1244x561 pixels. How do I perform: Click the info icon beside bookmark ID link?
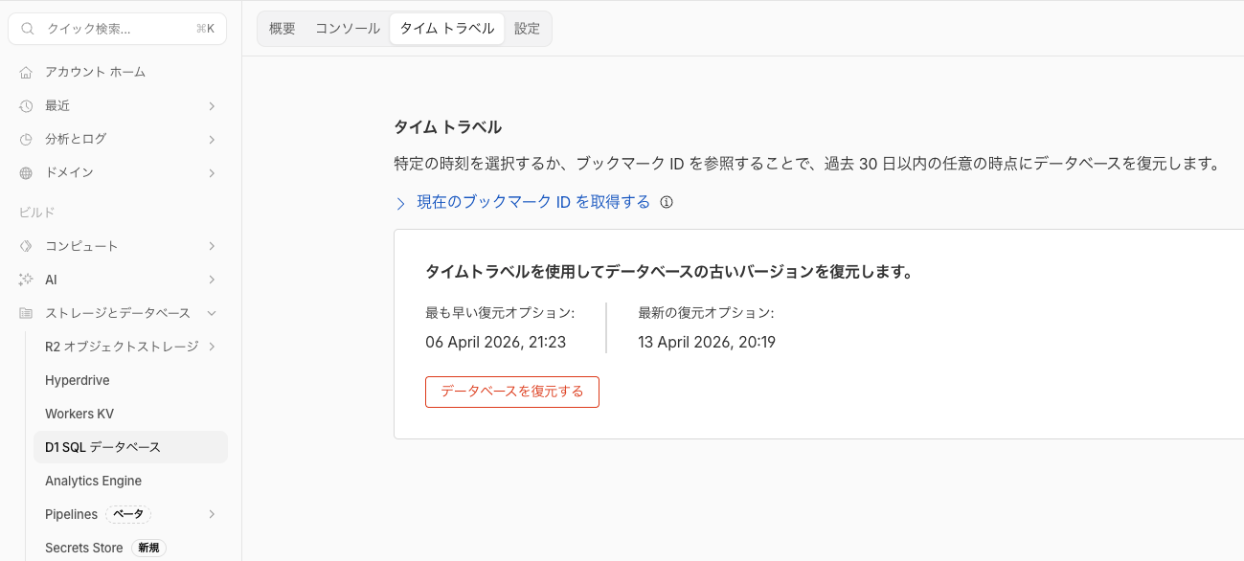667,202
